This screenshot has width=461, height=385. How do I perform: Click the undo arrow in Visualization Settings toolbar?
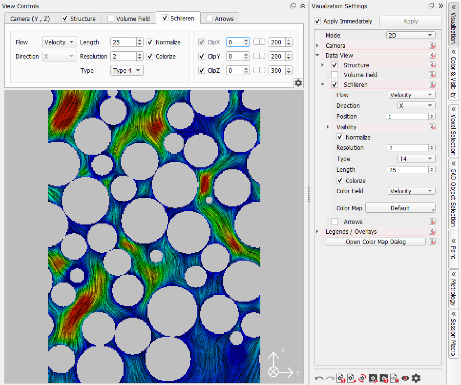coord(319,378)
